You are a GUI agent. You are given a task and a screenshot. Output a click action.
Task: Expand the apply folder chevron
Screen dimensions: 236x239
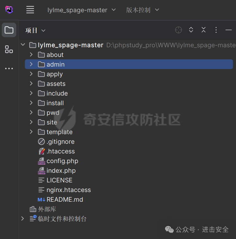coord(31,74)
